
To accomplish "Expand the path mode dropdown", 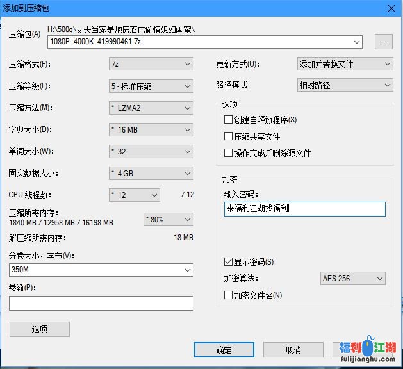I will tap(345, 85).
